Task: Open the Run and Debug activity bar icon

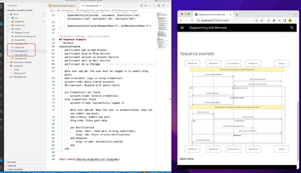Action: [x=1, y=31]
